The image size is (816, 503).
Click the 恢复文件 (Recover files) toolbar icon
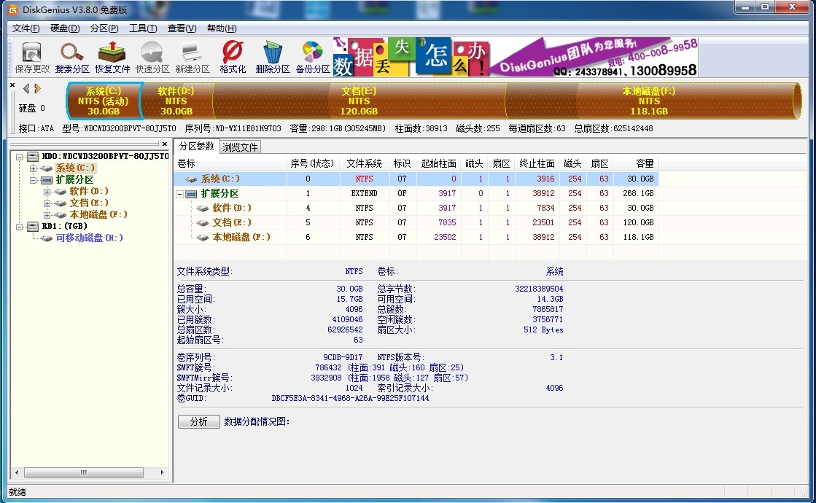(112, 58)
